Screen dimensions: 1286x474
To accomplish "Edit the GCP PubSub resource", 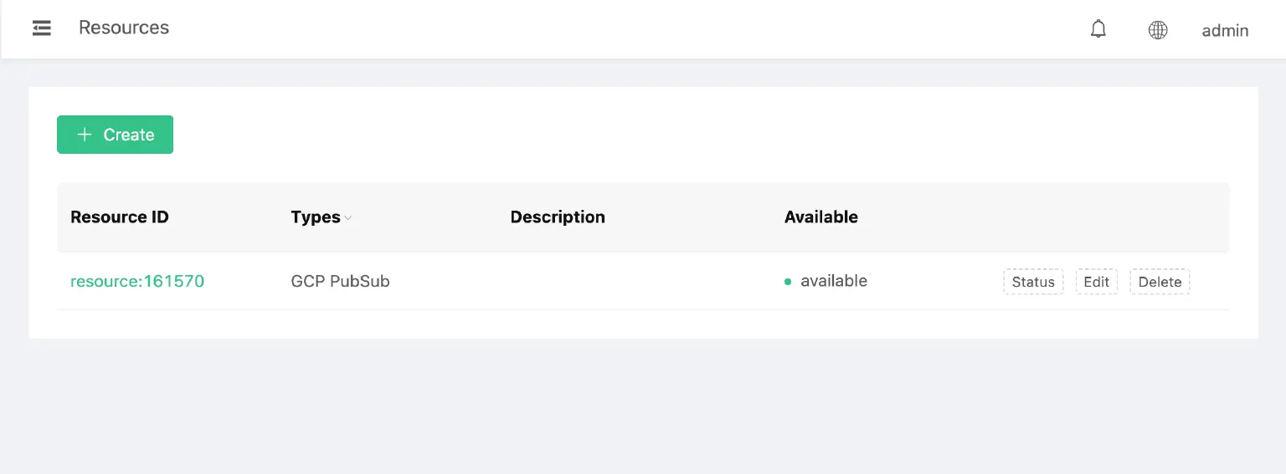I will [1096, 282].
